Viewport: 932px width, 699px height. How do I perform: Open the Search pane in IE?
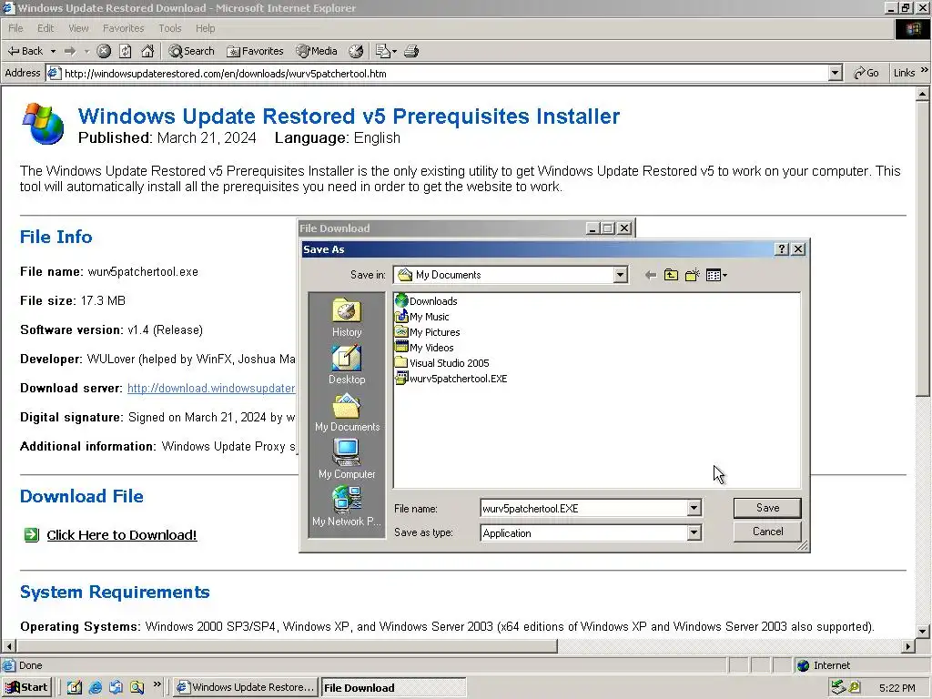pyautogui.click(x=191, y=51)
